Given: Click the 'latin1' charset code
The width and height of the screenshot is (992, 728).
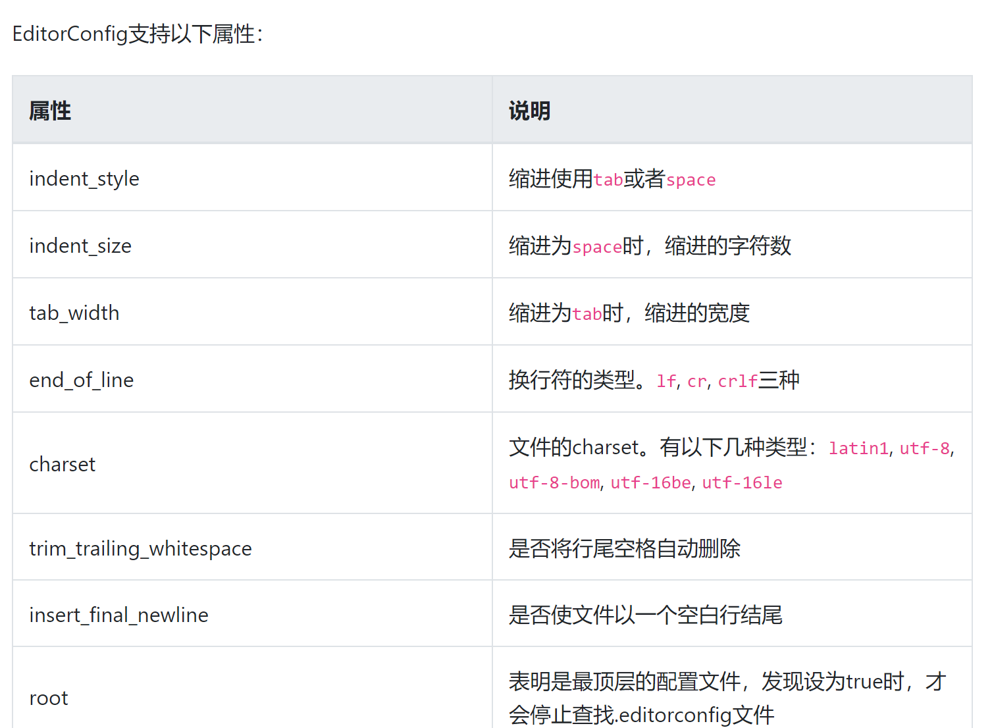Looking at the screenshot, I should pyautogui.click(x=858, y=449).
